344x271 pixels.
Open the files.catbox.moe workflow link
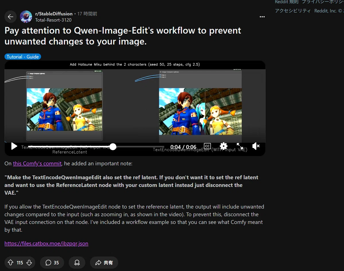(46, 243)
